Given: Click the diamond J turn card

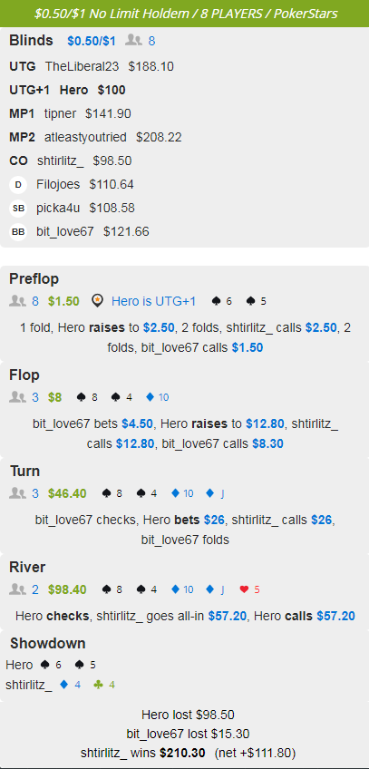Looking at the screenshot, I should (216, 493).
